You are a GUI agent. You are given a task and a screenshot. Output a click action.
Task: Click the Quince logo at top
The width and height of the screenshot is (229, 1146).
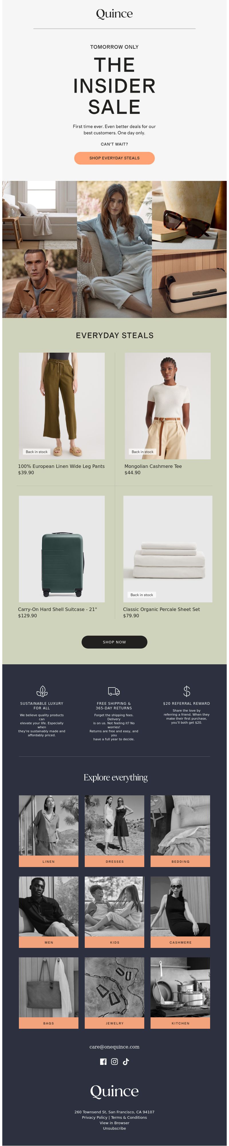[x=114, y=14]
